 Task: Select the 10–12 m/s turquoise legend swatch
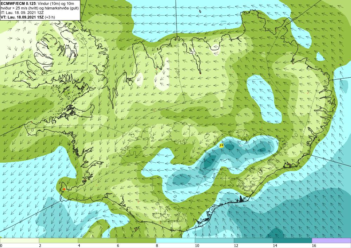(x=214, y=241)
